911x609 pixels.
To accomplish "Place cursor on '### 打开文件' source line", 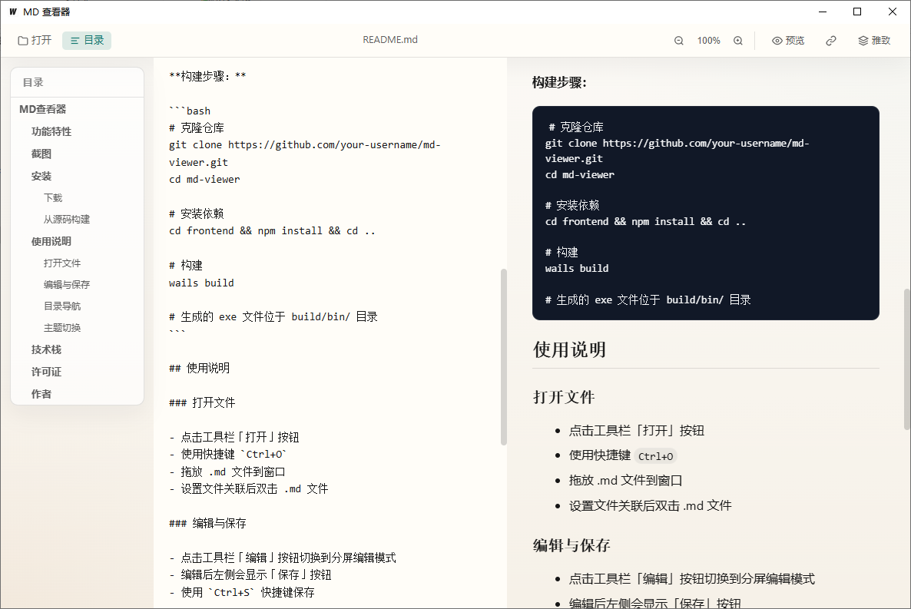I will pos(202,402).
